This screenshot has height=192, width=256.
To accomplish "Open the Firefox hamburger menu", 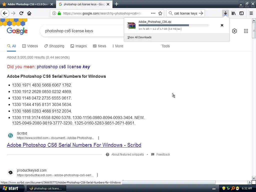I will click(x=251, y=13).
